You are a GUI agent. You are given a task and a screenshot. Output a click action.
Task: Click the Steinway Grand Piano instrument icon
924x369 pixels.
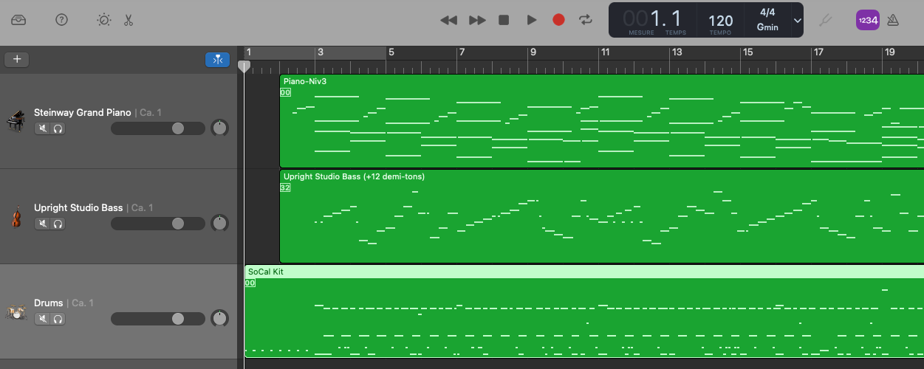coord(16,121)
